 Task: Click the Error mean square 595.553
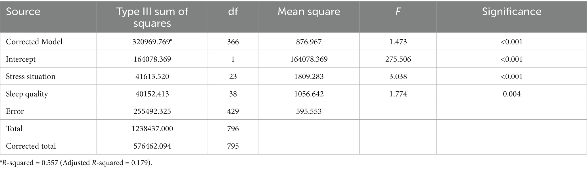point(309,111)
